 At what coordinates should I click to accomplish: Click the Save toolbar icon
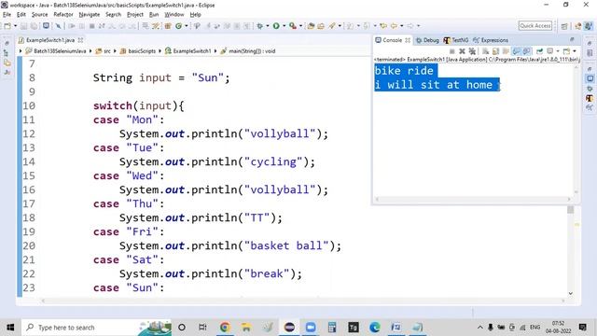coord(23,26)
